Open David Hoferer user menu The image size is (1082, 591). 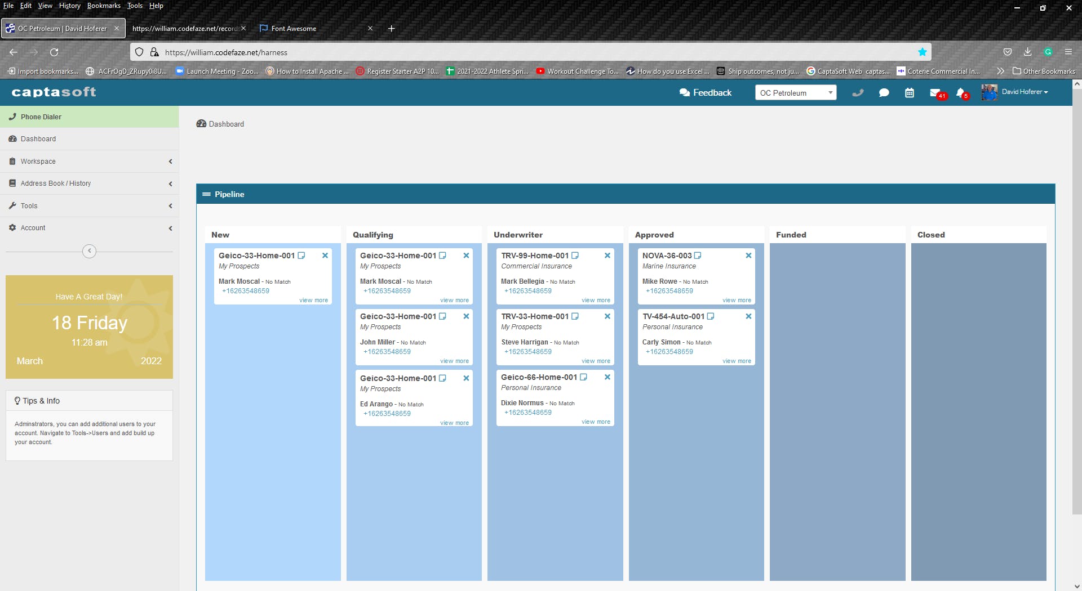point(1015,92)
